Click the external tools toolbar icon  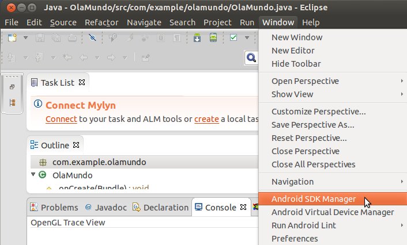tap(145, 39)
